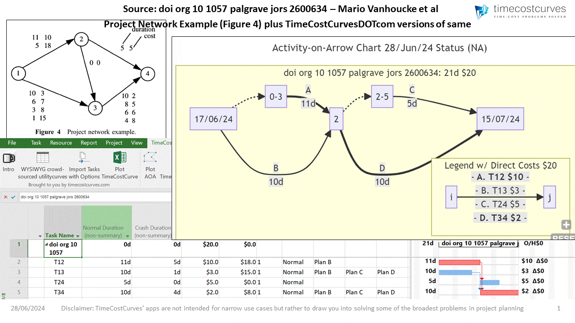
Task: Open the Task Name column filter dropdown
Action: pos(78,236)
